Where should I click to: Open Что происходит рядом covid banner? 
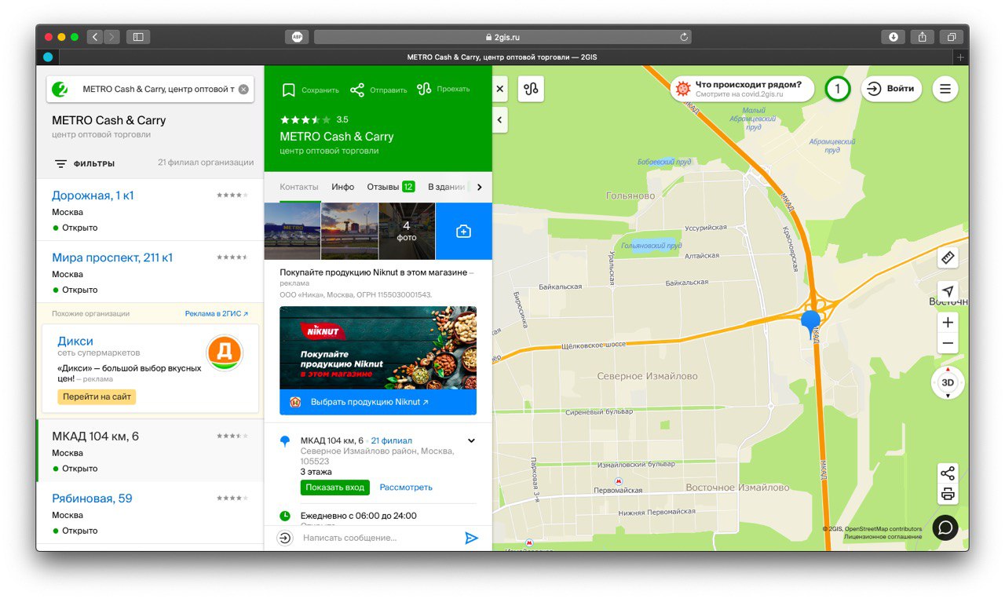pyautogui.click(x=743, y=89)
